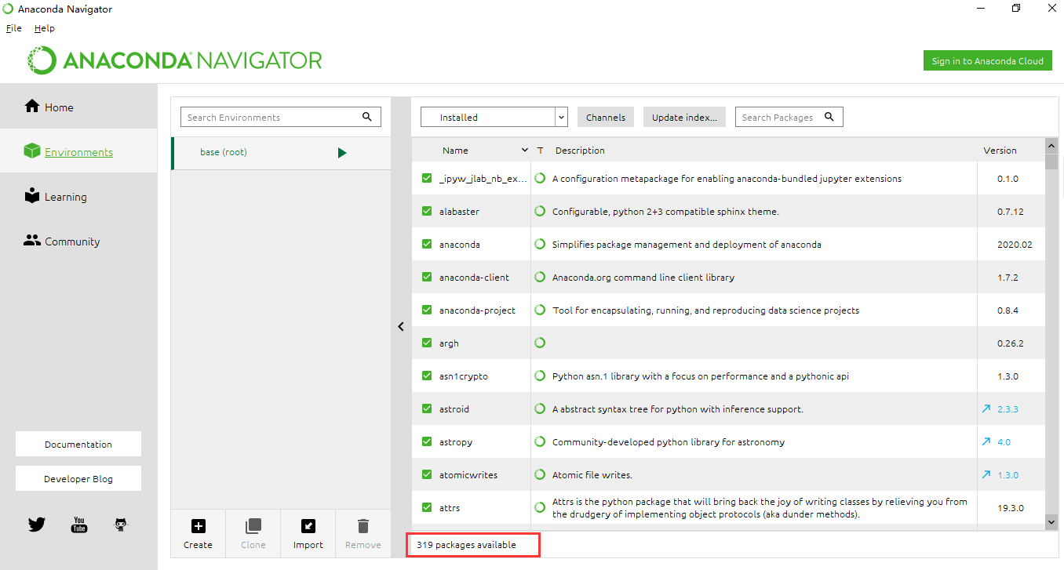
Task: Click the green play arrow for base (root)
Action: tap(342, 153)
